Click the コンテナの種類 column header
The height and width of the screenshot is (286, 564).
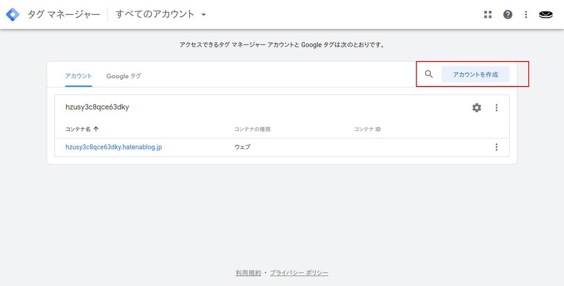click(252, 129)
